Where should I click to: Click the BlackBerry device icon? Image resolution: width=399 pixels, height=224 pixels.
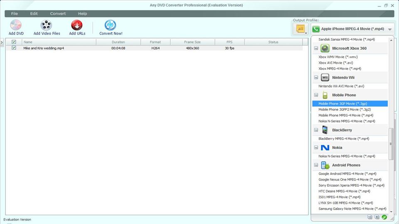[x=325, y=130]
